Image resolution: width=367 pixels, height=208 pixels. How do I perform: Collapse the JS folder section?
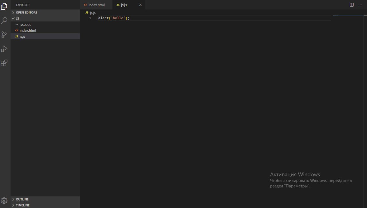pyautogui.click(x=17, y=18)
